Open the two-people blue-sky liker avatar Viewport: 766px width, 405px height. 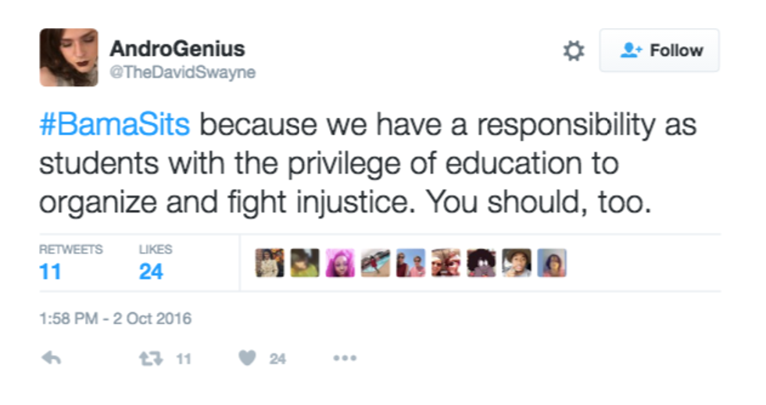410,263
